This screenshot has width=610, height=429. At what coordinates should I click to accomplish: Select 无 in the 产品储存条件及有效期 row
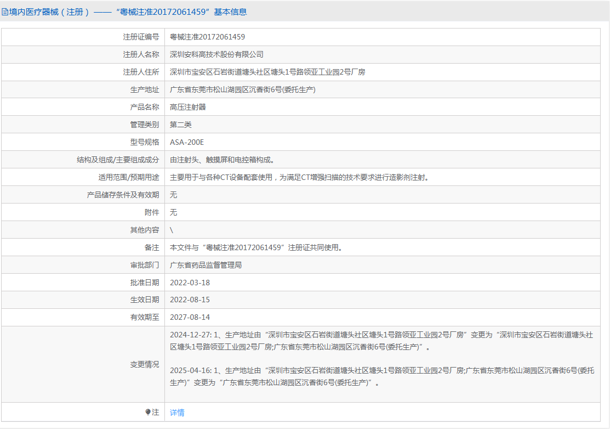click(x=174, y=195)
